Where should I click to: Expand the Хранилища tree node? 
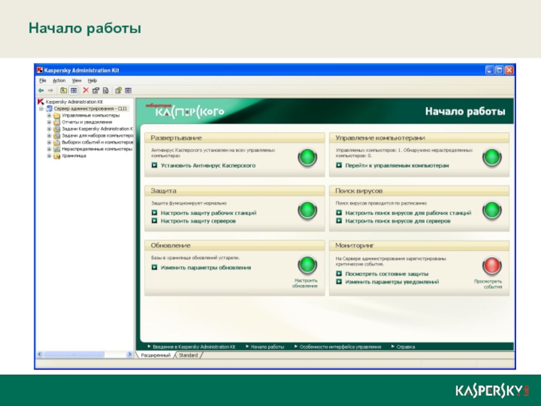click(49, 156)
